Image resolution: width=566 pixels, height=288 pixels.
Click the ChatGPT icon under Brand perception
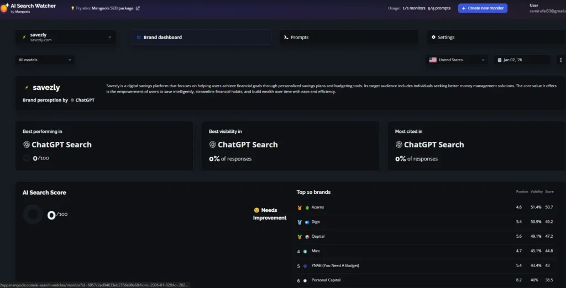[x=72, y=100]
